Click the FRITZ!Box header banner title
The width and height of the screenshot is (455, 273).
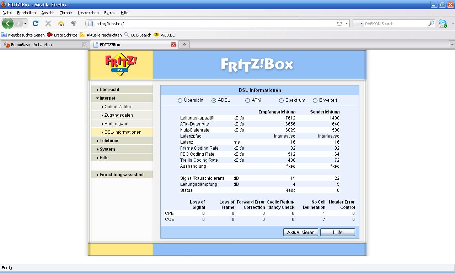257,65
